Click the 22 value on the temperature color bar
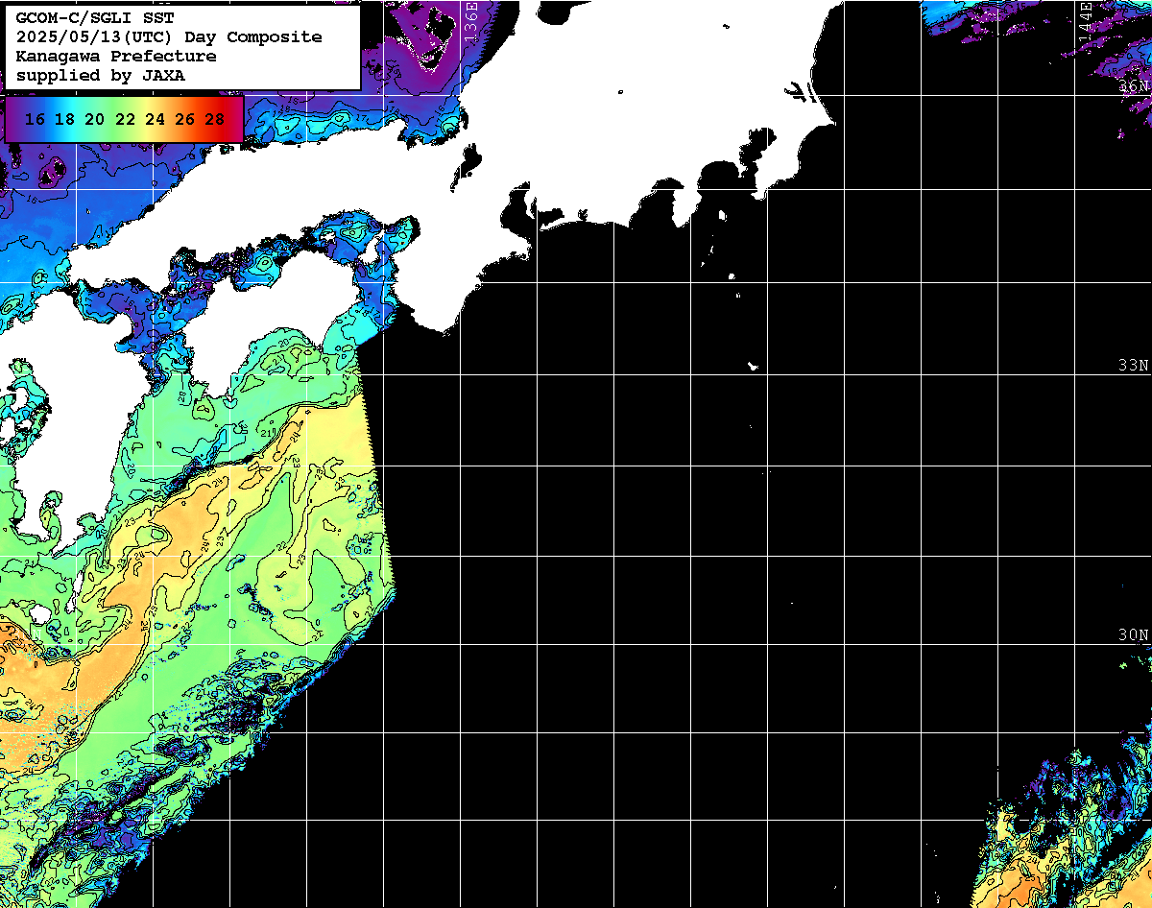This screenshot has width=1152, height=908. [x=125, y=119]
